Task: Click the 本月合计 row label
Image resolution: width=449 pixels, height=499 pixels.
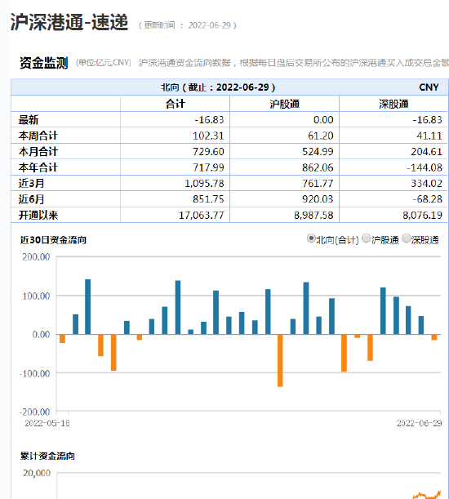Action: [x=38, y=151]
